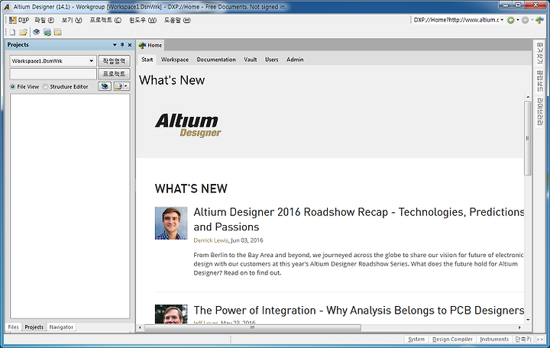
Task: Click the Derrick Lewis author photo
Action: (x=171, y=224)
